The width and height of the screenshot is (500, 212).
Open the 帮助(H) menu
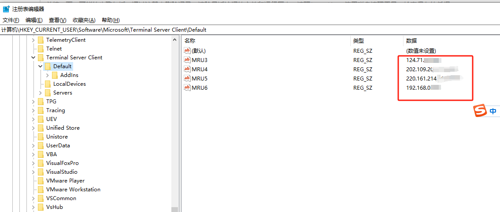click(x=111, y=20)
